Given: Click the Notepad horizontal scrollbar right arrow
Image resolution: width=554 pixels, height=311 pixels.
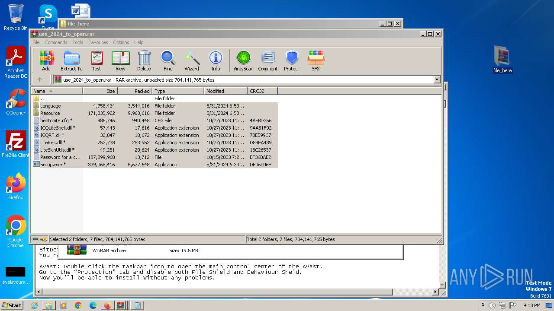Looking at the screenshot, I should (435, 292).
